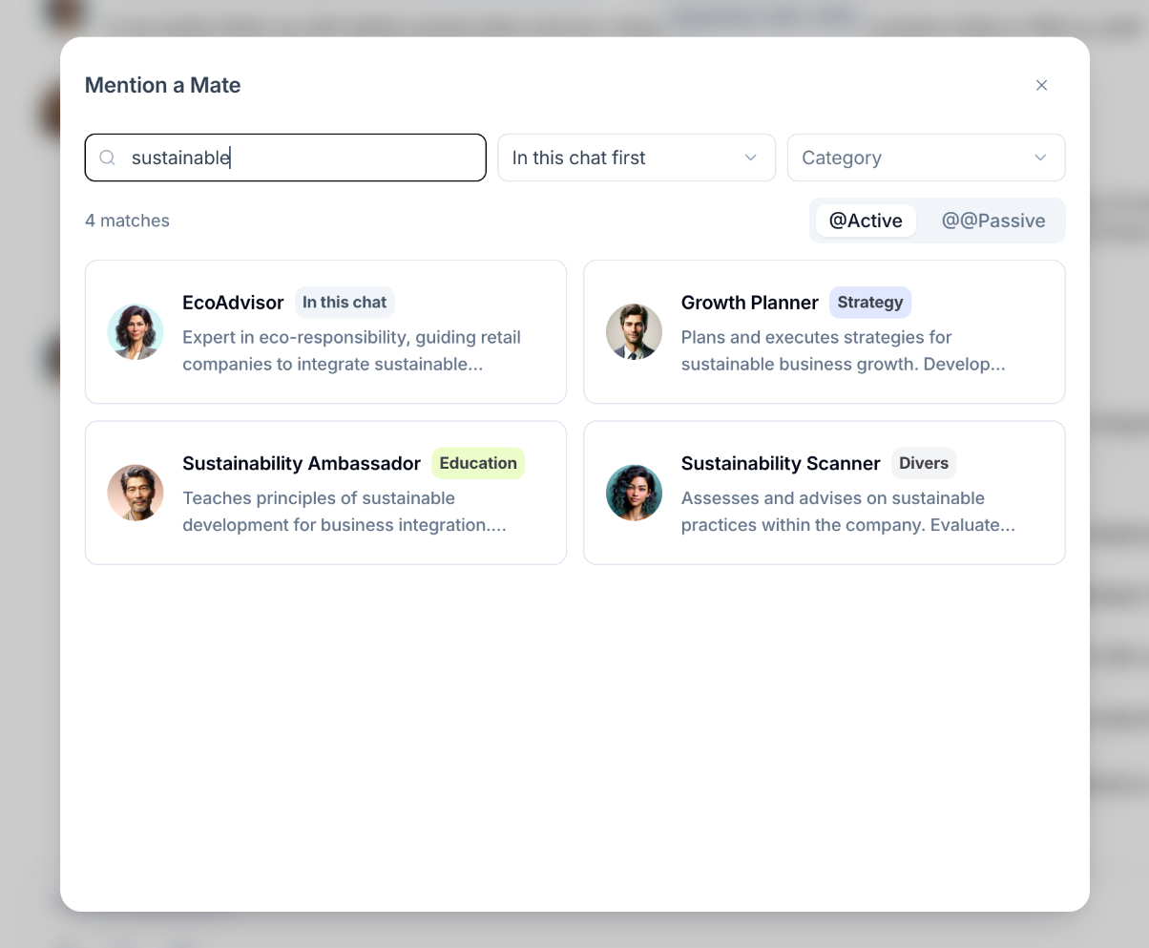Viewport: 1149px width, 948px height.
Task: Close the Mention a Mate dialog
Action: 1041,85
